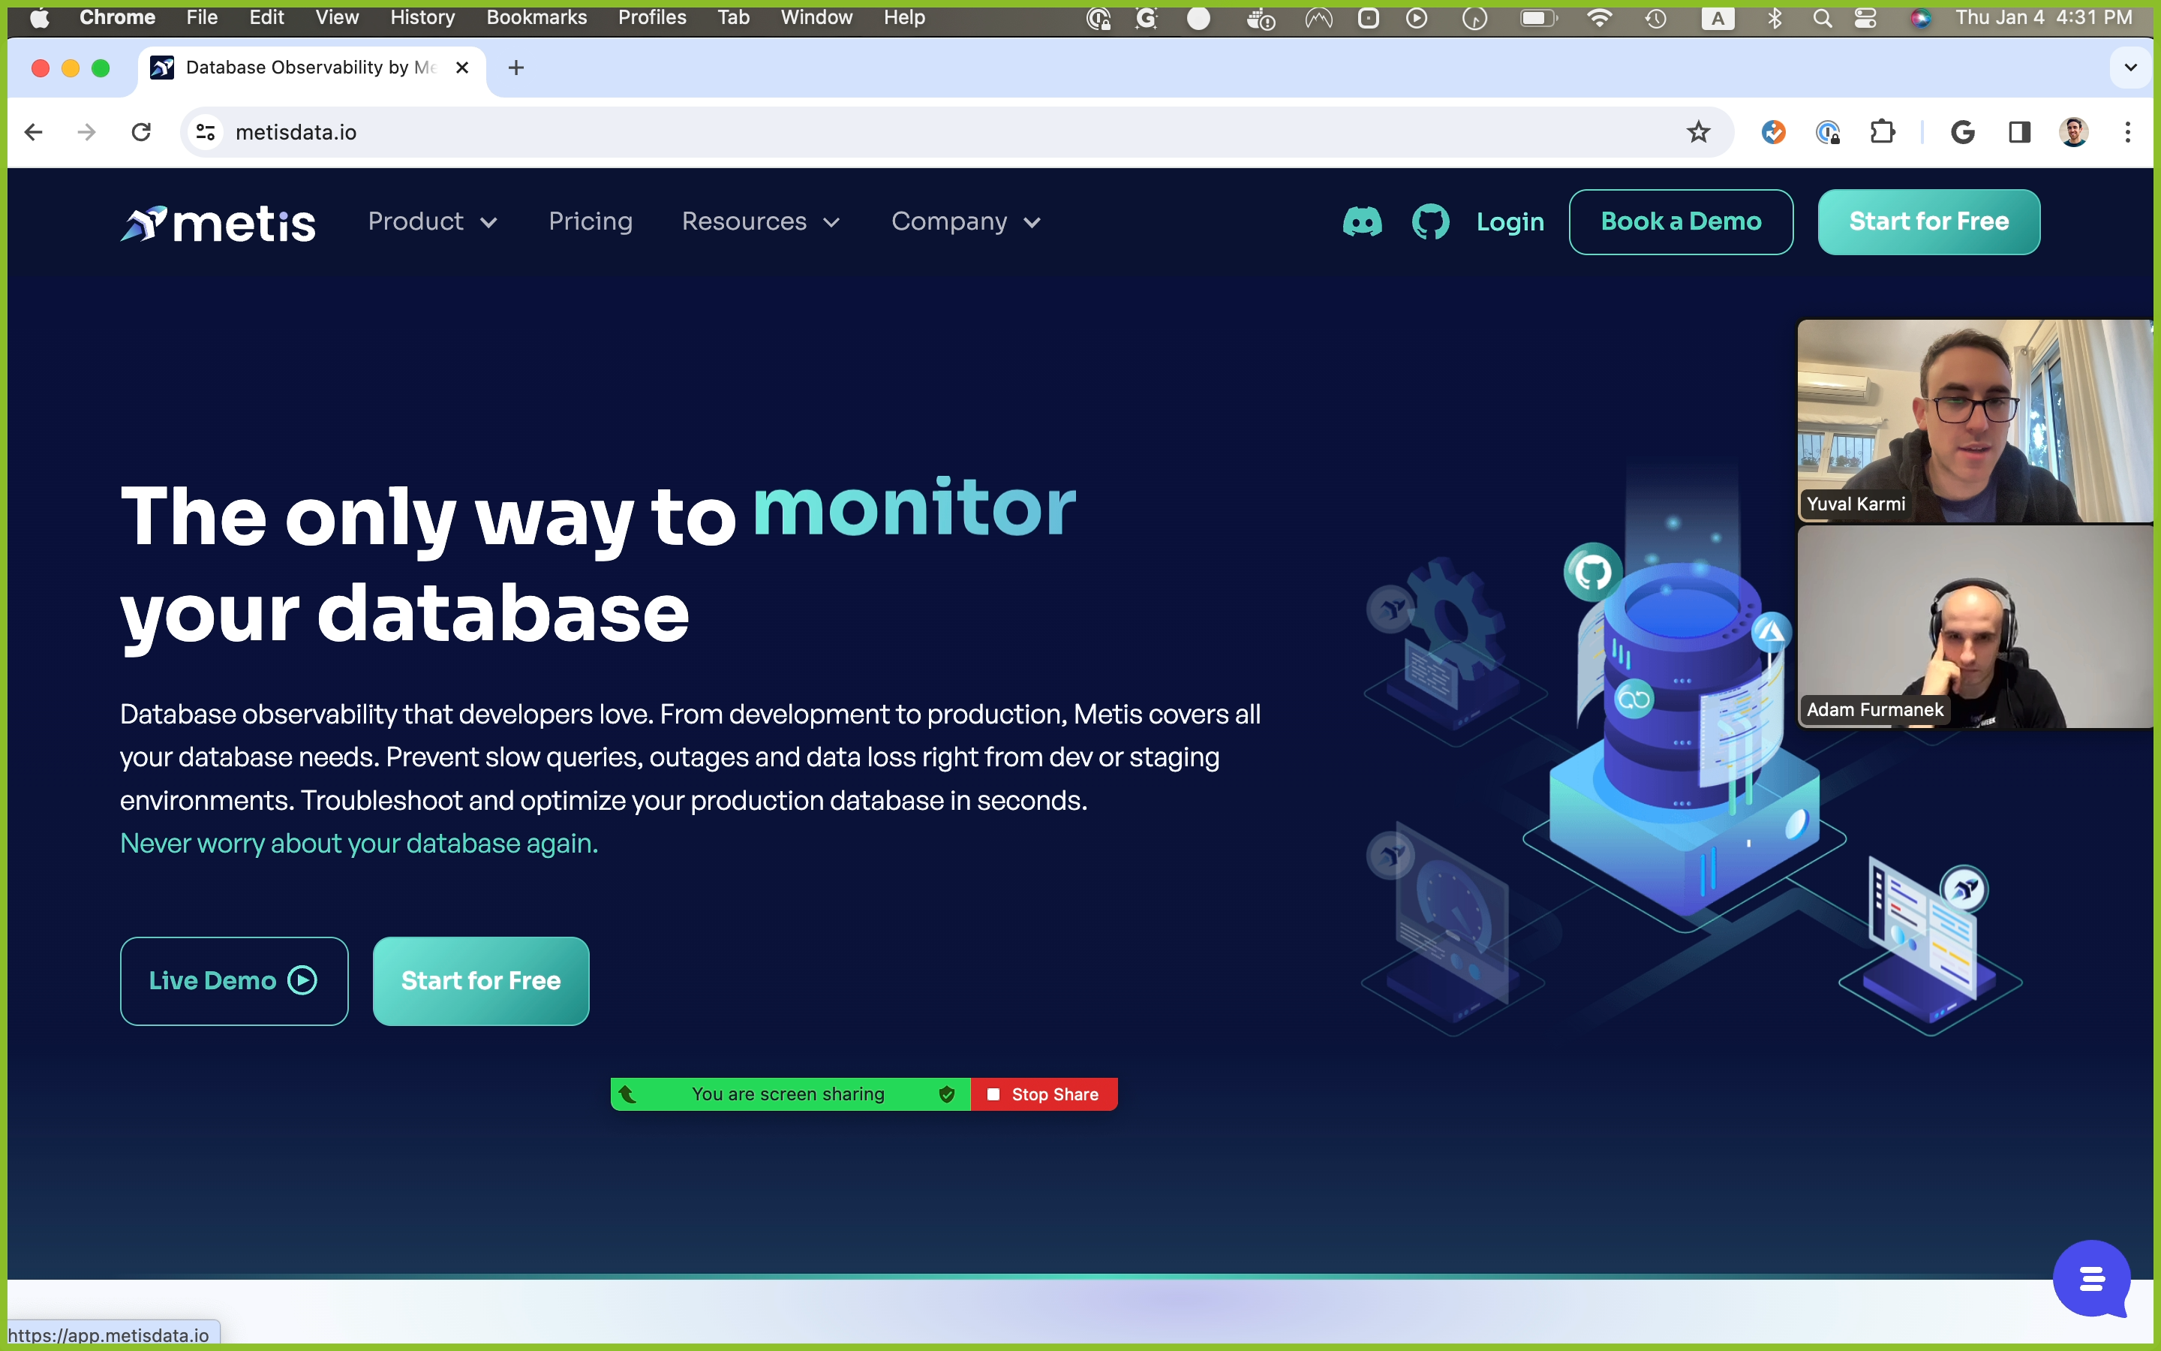Screen dimensions: 2161x1351
Task: Go forward to the next page
Action: tap(86, 132)
